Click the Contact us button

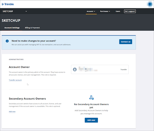pos(125,42)
